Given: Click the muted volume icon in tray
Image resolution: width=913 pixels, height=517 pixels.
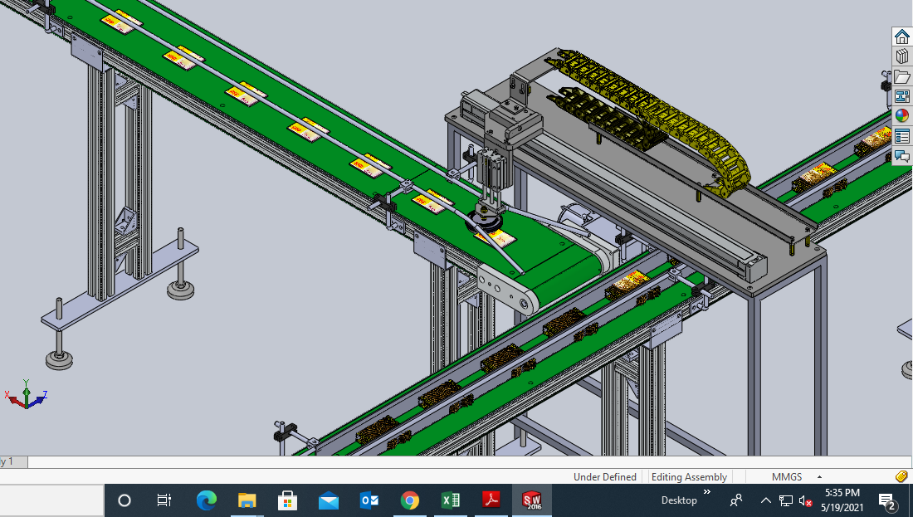Looking at the screenshot, I should coord(805,500).
